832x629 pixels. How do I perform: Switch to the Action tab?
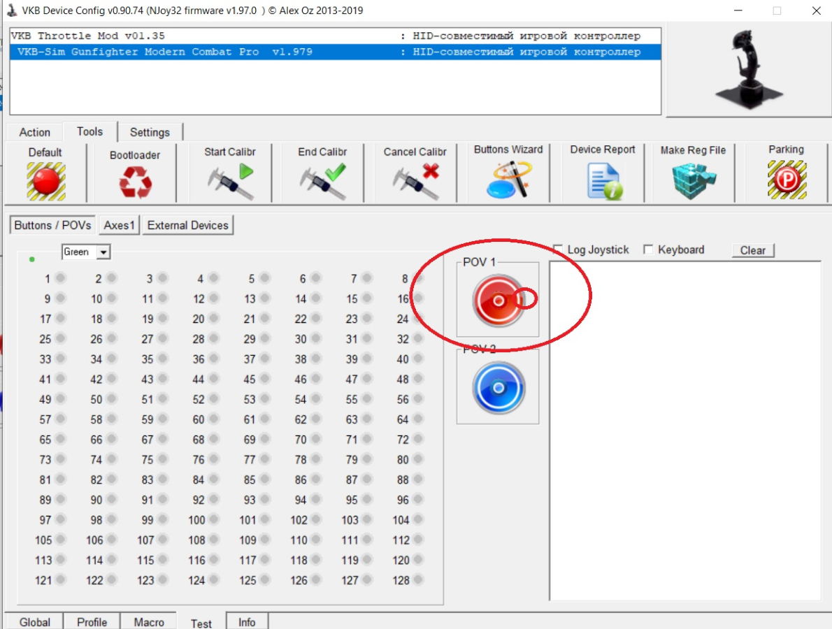34,132
